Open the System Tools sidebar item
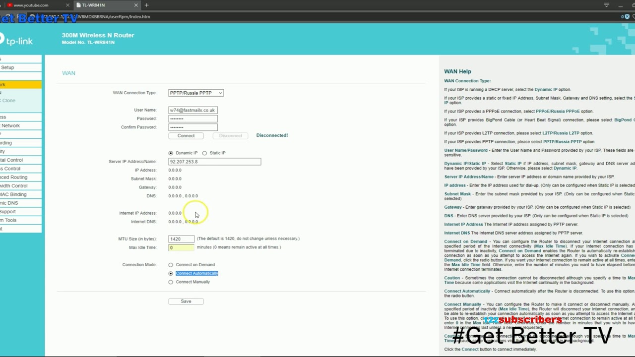The height and width of the screenshot is (357, 635). pyautogui.click(x=20, y=220)
